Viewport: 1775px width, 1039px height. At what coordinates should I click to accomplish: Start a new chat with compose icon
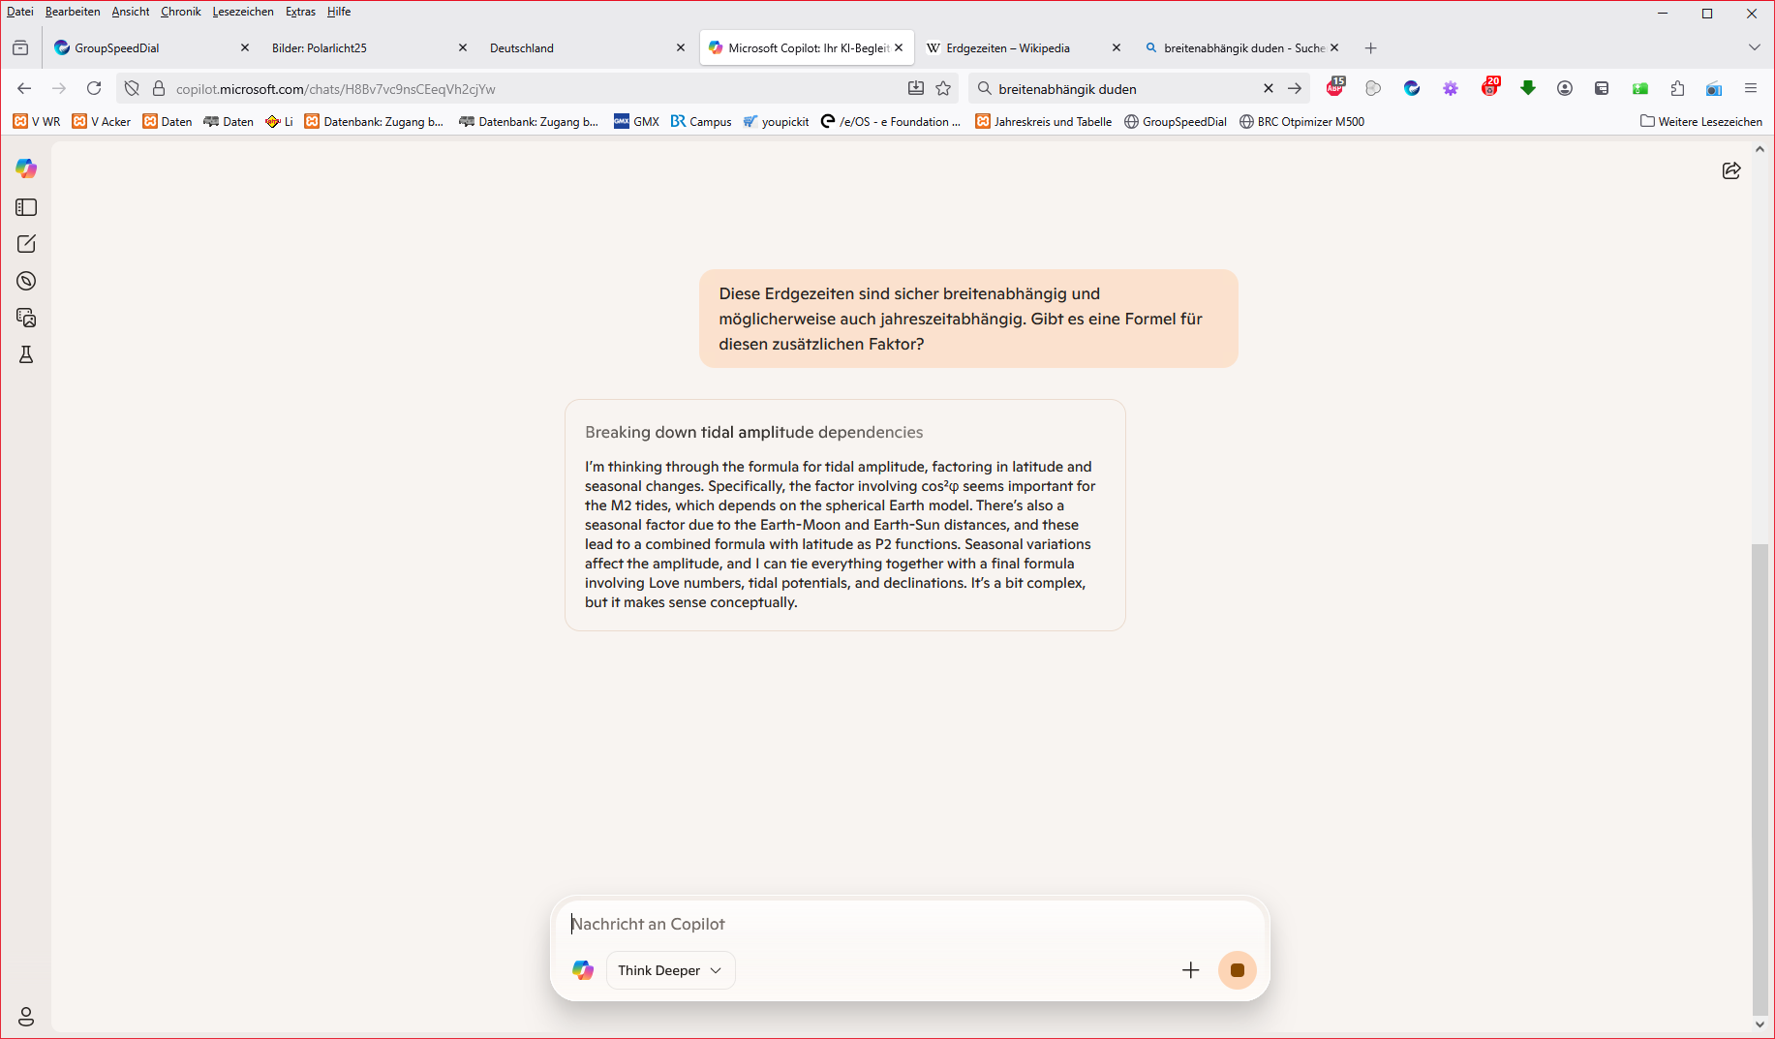click(26, 244)
